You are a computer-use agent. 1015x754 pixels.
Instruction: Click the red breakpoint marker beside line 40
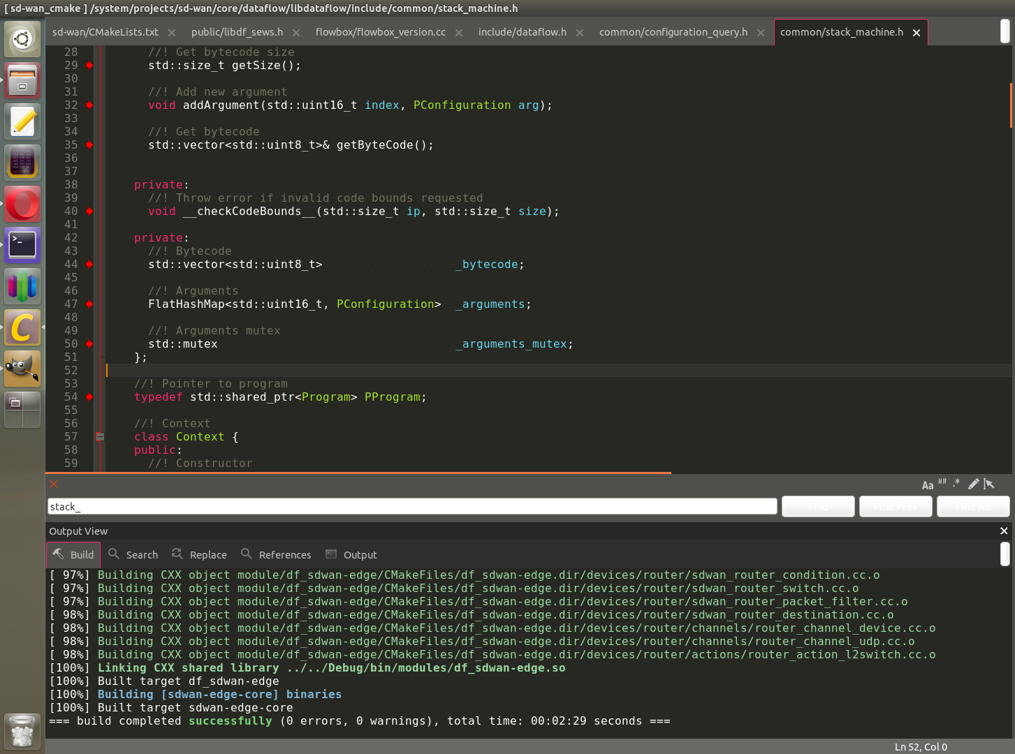[89, 212]
